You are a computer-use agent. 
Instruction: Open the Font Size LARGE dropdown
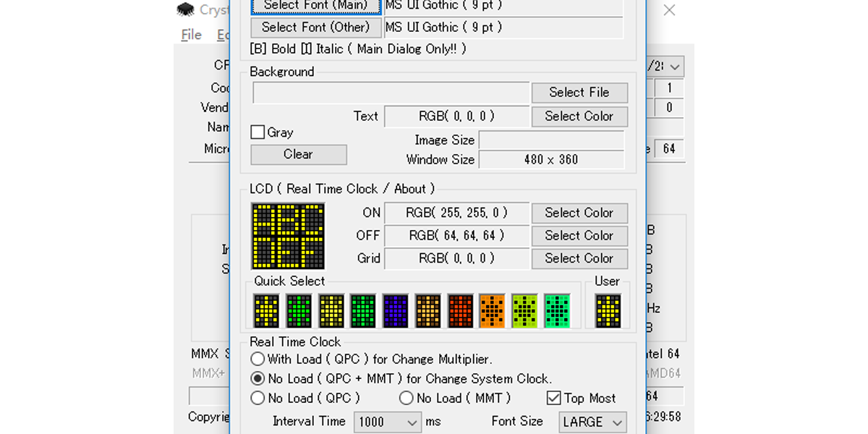pyautogui.click(x=592, y=422)
